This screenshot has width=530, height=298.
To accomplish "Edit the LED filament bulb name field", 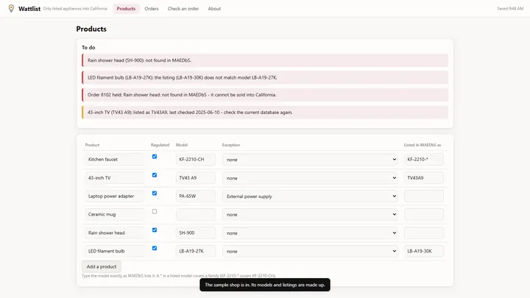I will 115,251.
